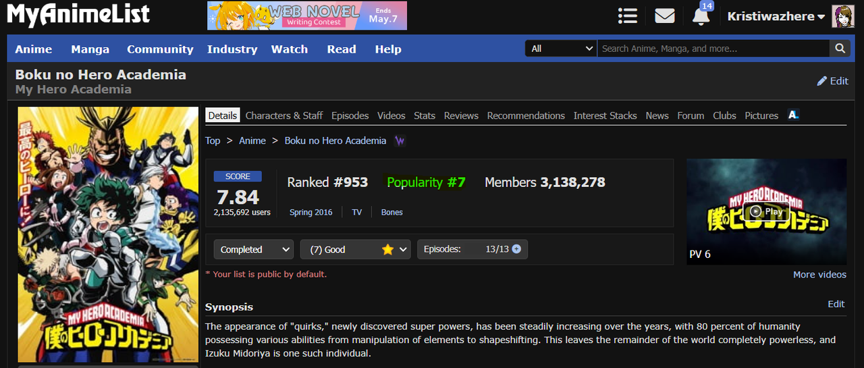The height and width of the screenshot is (368, 864).
Task: Switch to the Recommendations tab
Action: 526,115
